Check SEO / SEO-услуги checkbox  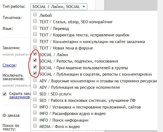tap(35, 93)
